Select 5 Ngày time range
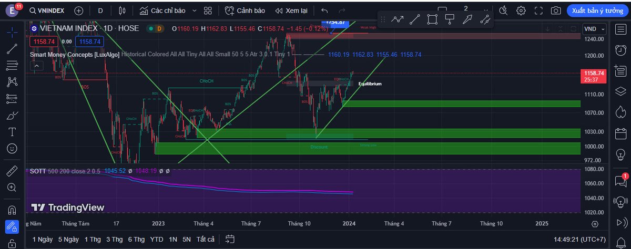 coord(69,239)
